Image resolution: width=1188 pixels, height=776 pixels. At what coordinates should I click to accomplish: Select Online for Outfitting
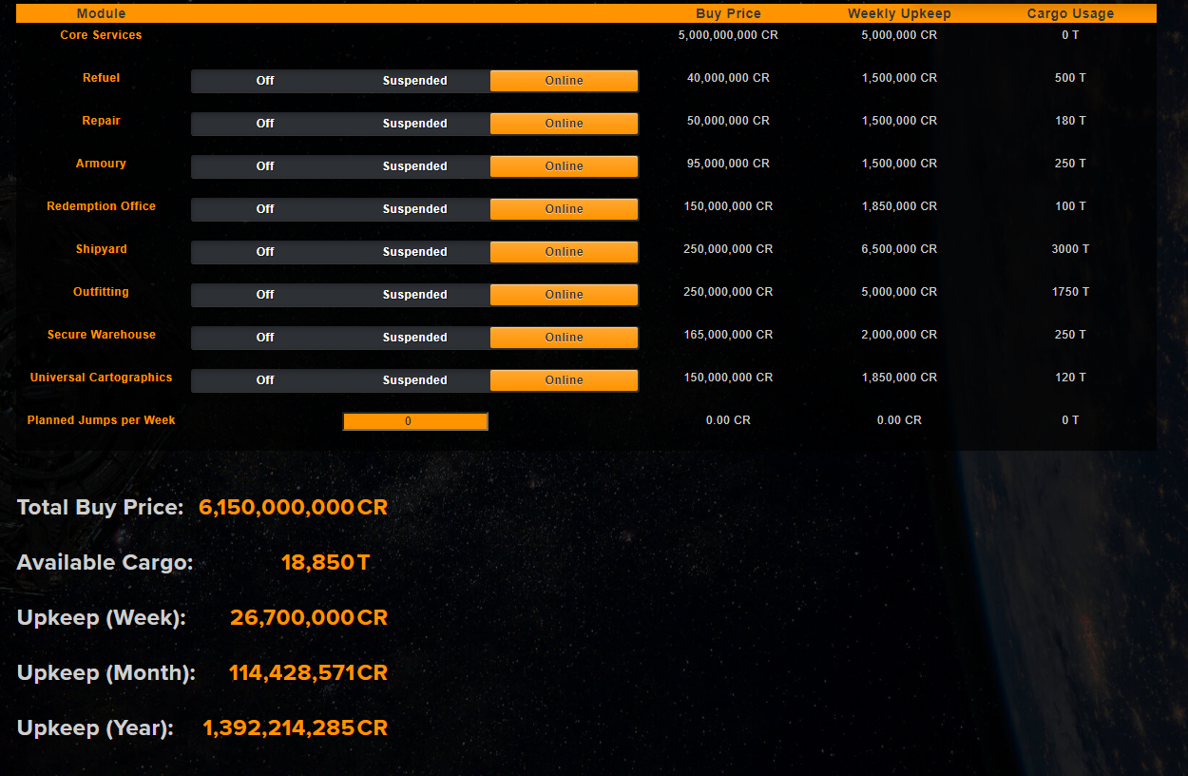(564, 295)
